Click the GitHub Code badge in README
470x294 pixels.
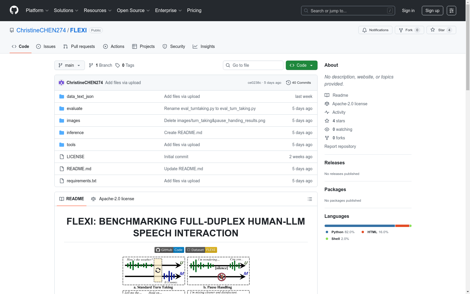click(x=169, y=250)
